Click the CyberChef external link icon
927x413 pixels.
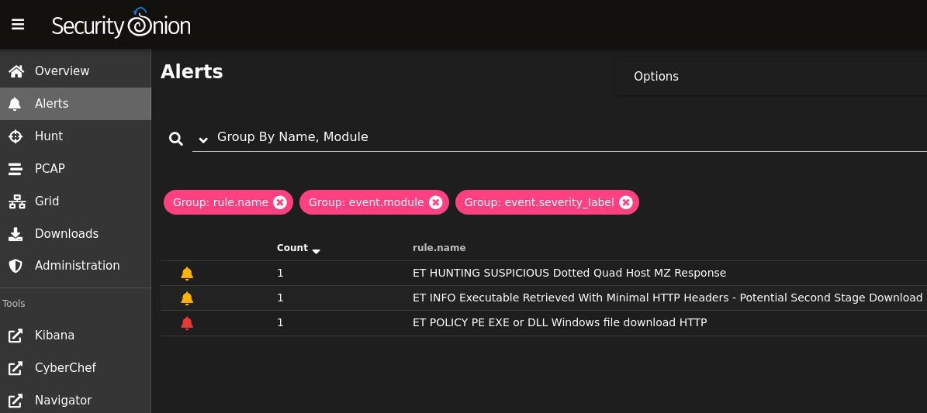(16, 368)
